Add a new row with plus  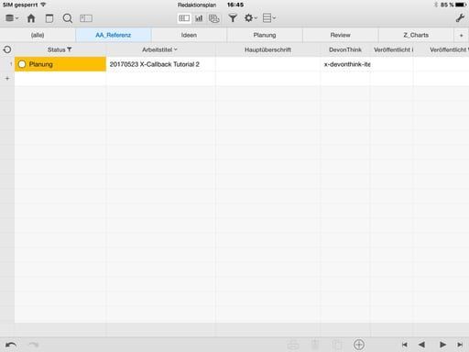tap(7, 79)
